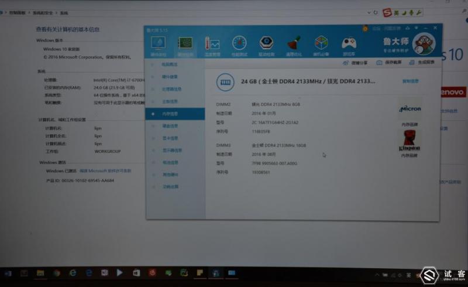Click the orange badge icon in 鲁大师 title bar
The image size is (468, 287).
pyautogui.click(x=364, y=28)
